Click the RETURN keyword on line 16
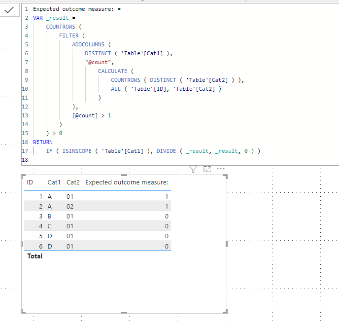The image size is (339, 323). (x=43, y=142)
